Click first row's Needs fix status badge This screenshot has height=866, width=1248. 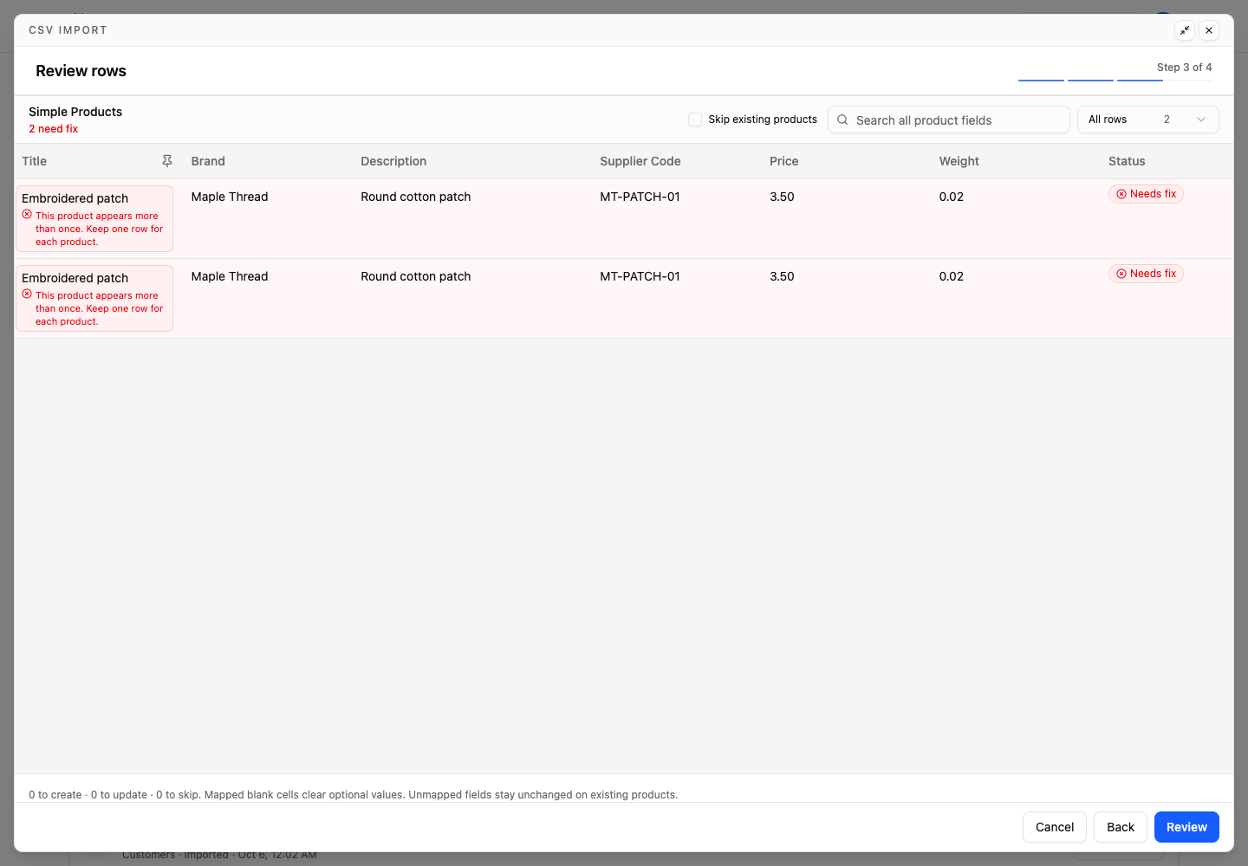coord(1146,194)
